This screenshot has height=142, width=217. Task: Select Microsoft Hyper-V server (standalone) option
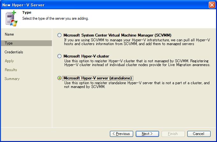(59, 78)
